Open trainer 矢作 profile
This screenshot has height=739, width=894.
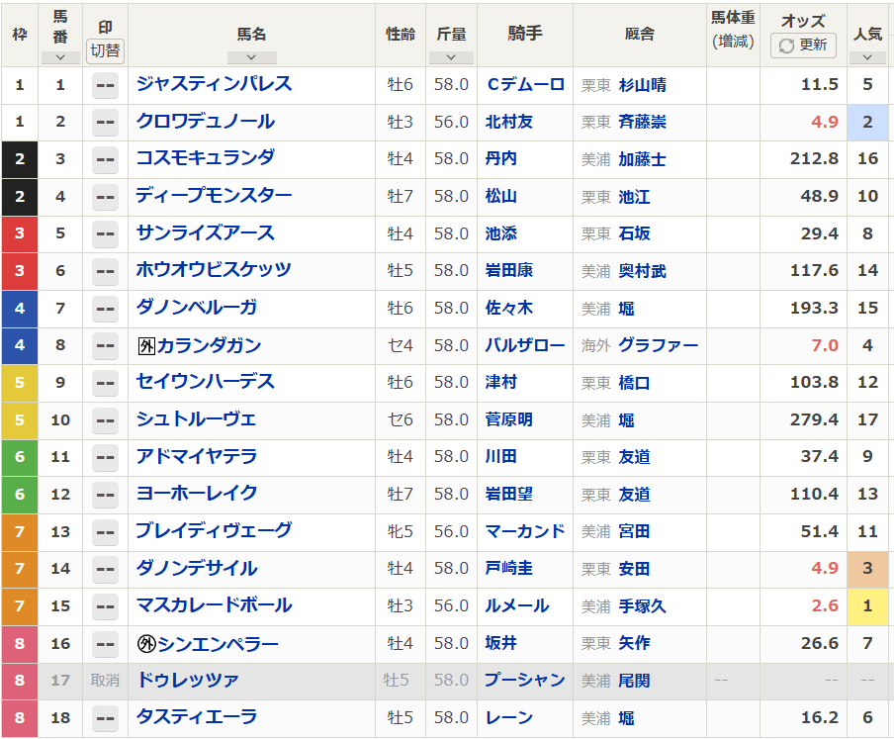[633, 643]
